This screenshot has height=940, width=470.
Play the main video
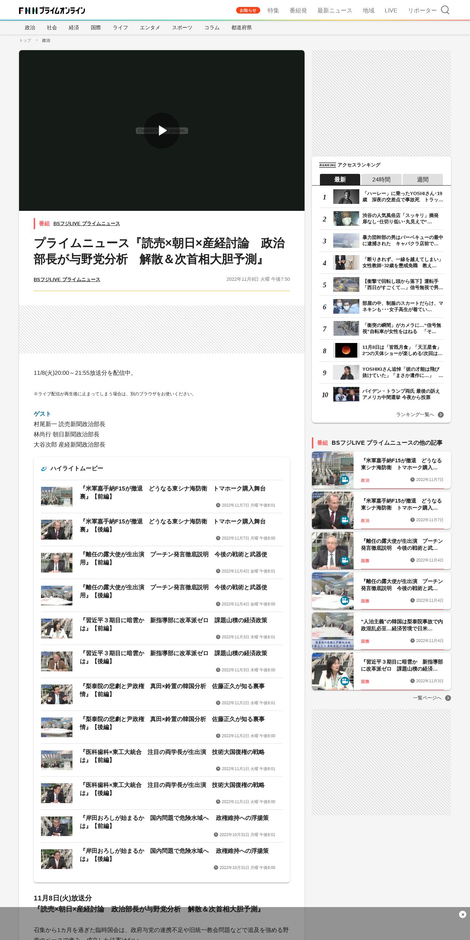pos(162,131)
